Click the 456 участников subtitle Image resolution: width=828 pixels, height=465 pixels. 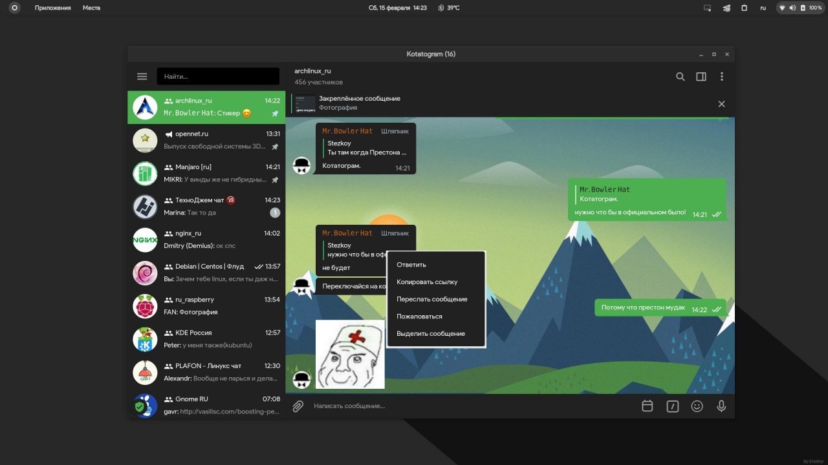click(318, 82)
